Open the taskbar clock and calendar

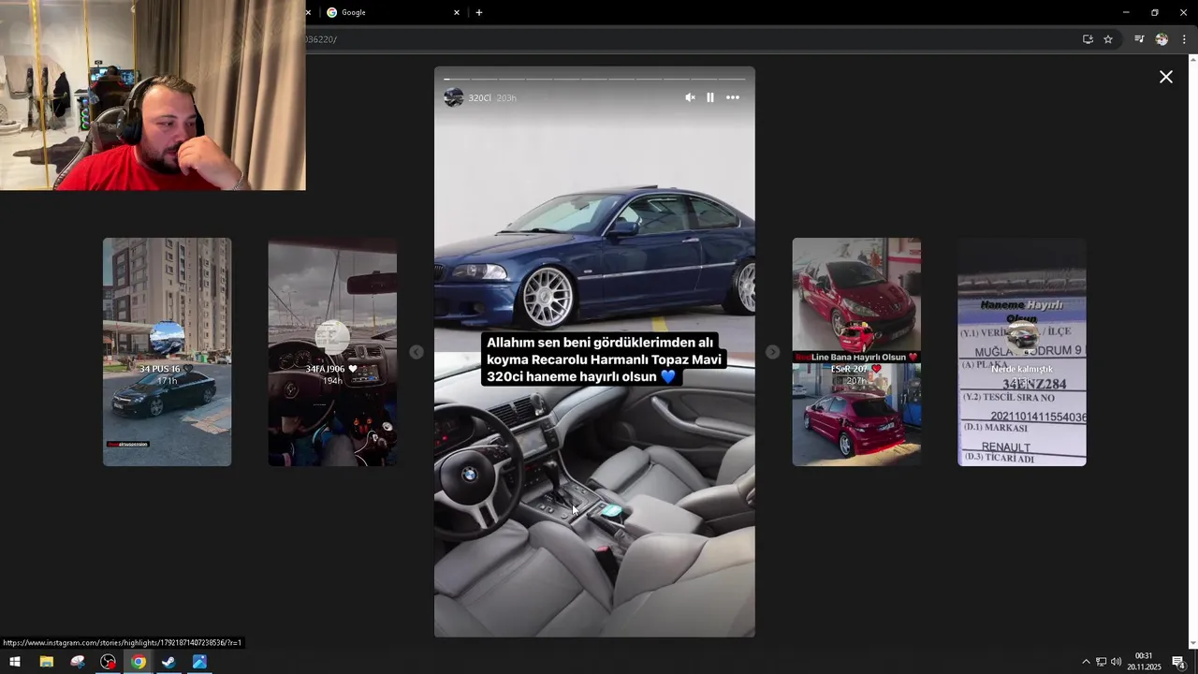click(1144, 662)
